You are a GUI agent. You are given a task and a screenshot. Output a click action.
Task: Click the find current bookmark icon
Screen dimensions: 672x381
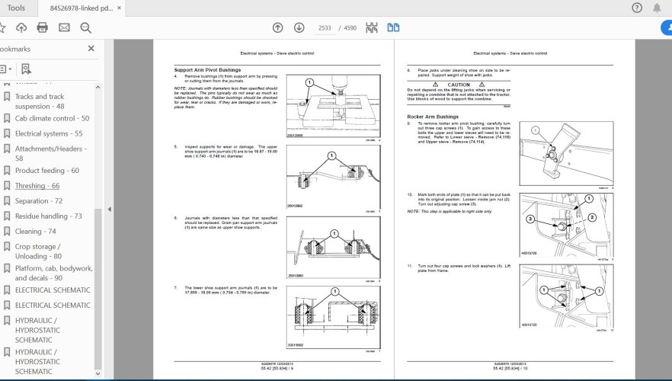point(26,69)
